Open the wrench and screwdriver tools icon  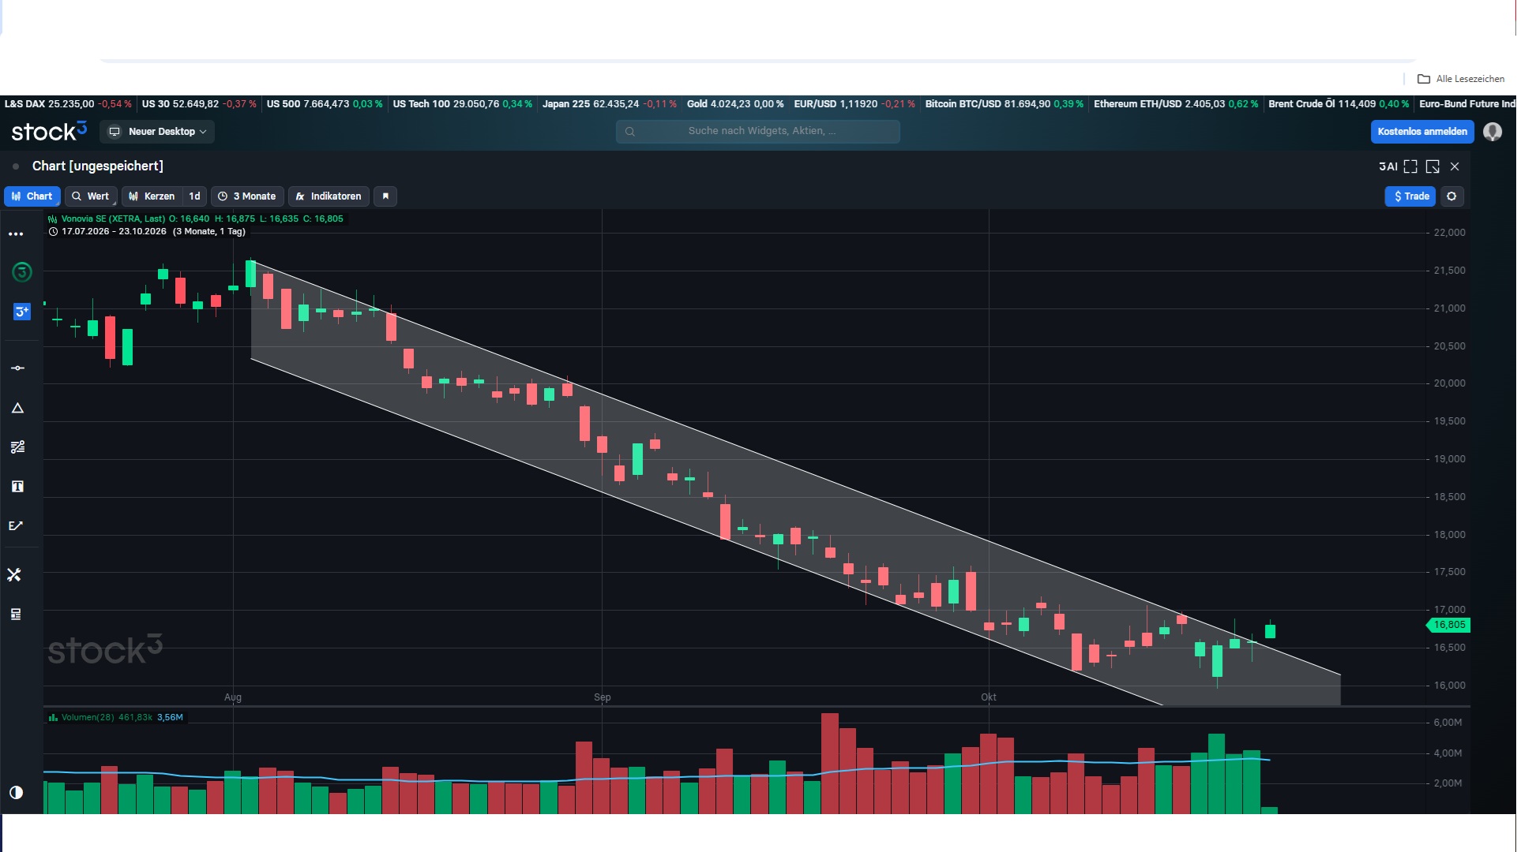point(14,575)
